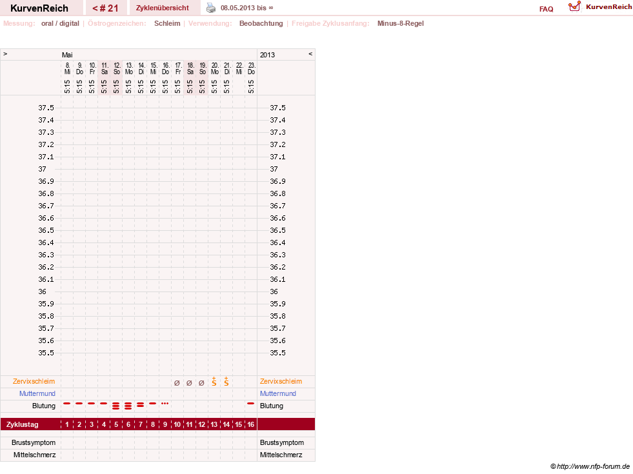Select cycle day 13 in Zyklustag row
The height and width of the screenshot is (474, 633).
tap(214, 424)
